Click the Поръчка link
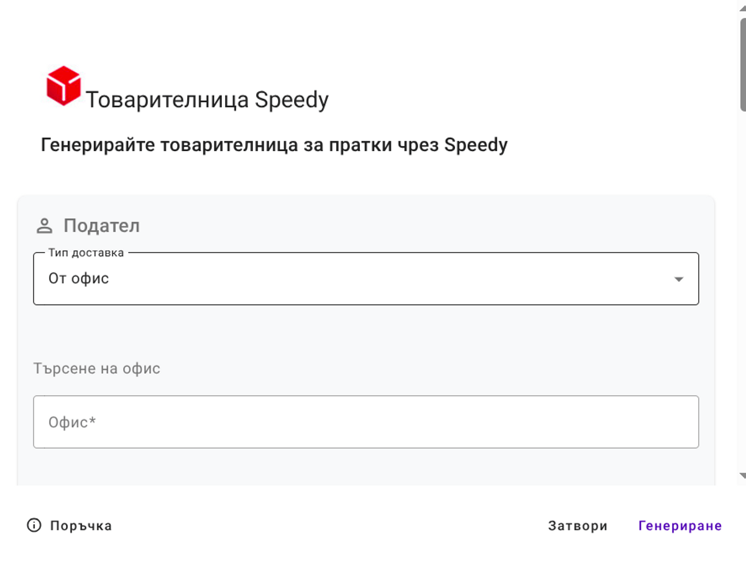This screenshot has width=746, height=561. tap(80, 526)
